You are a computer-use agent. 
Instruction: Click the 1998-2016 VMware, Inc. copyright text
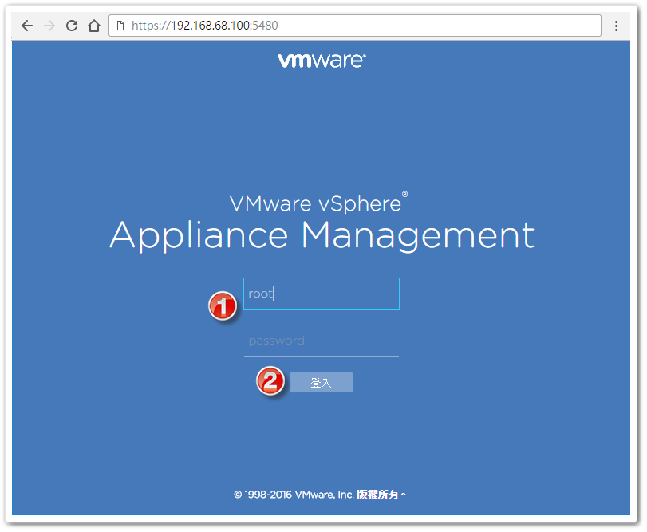click(x=320, y=495)
